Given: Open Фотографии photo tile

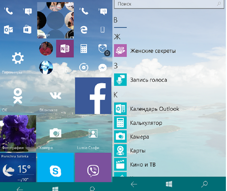Looking at the screenshot, I should coord(18,134).
